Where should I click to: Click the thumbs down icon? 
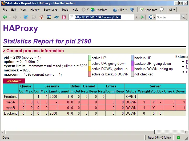(132, 10)
